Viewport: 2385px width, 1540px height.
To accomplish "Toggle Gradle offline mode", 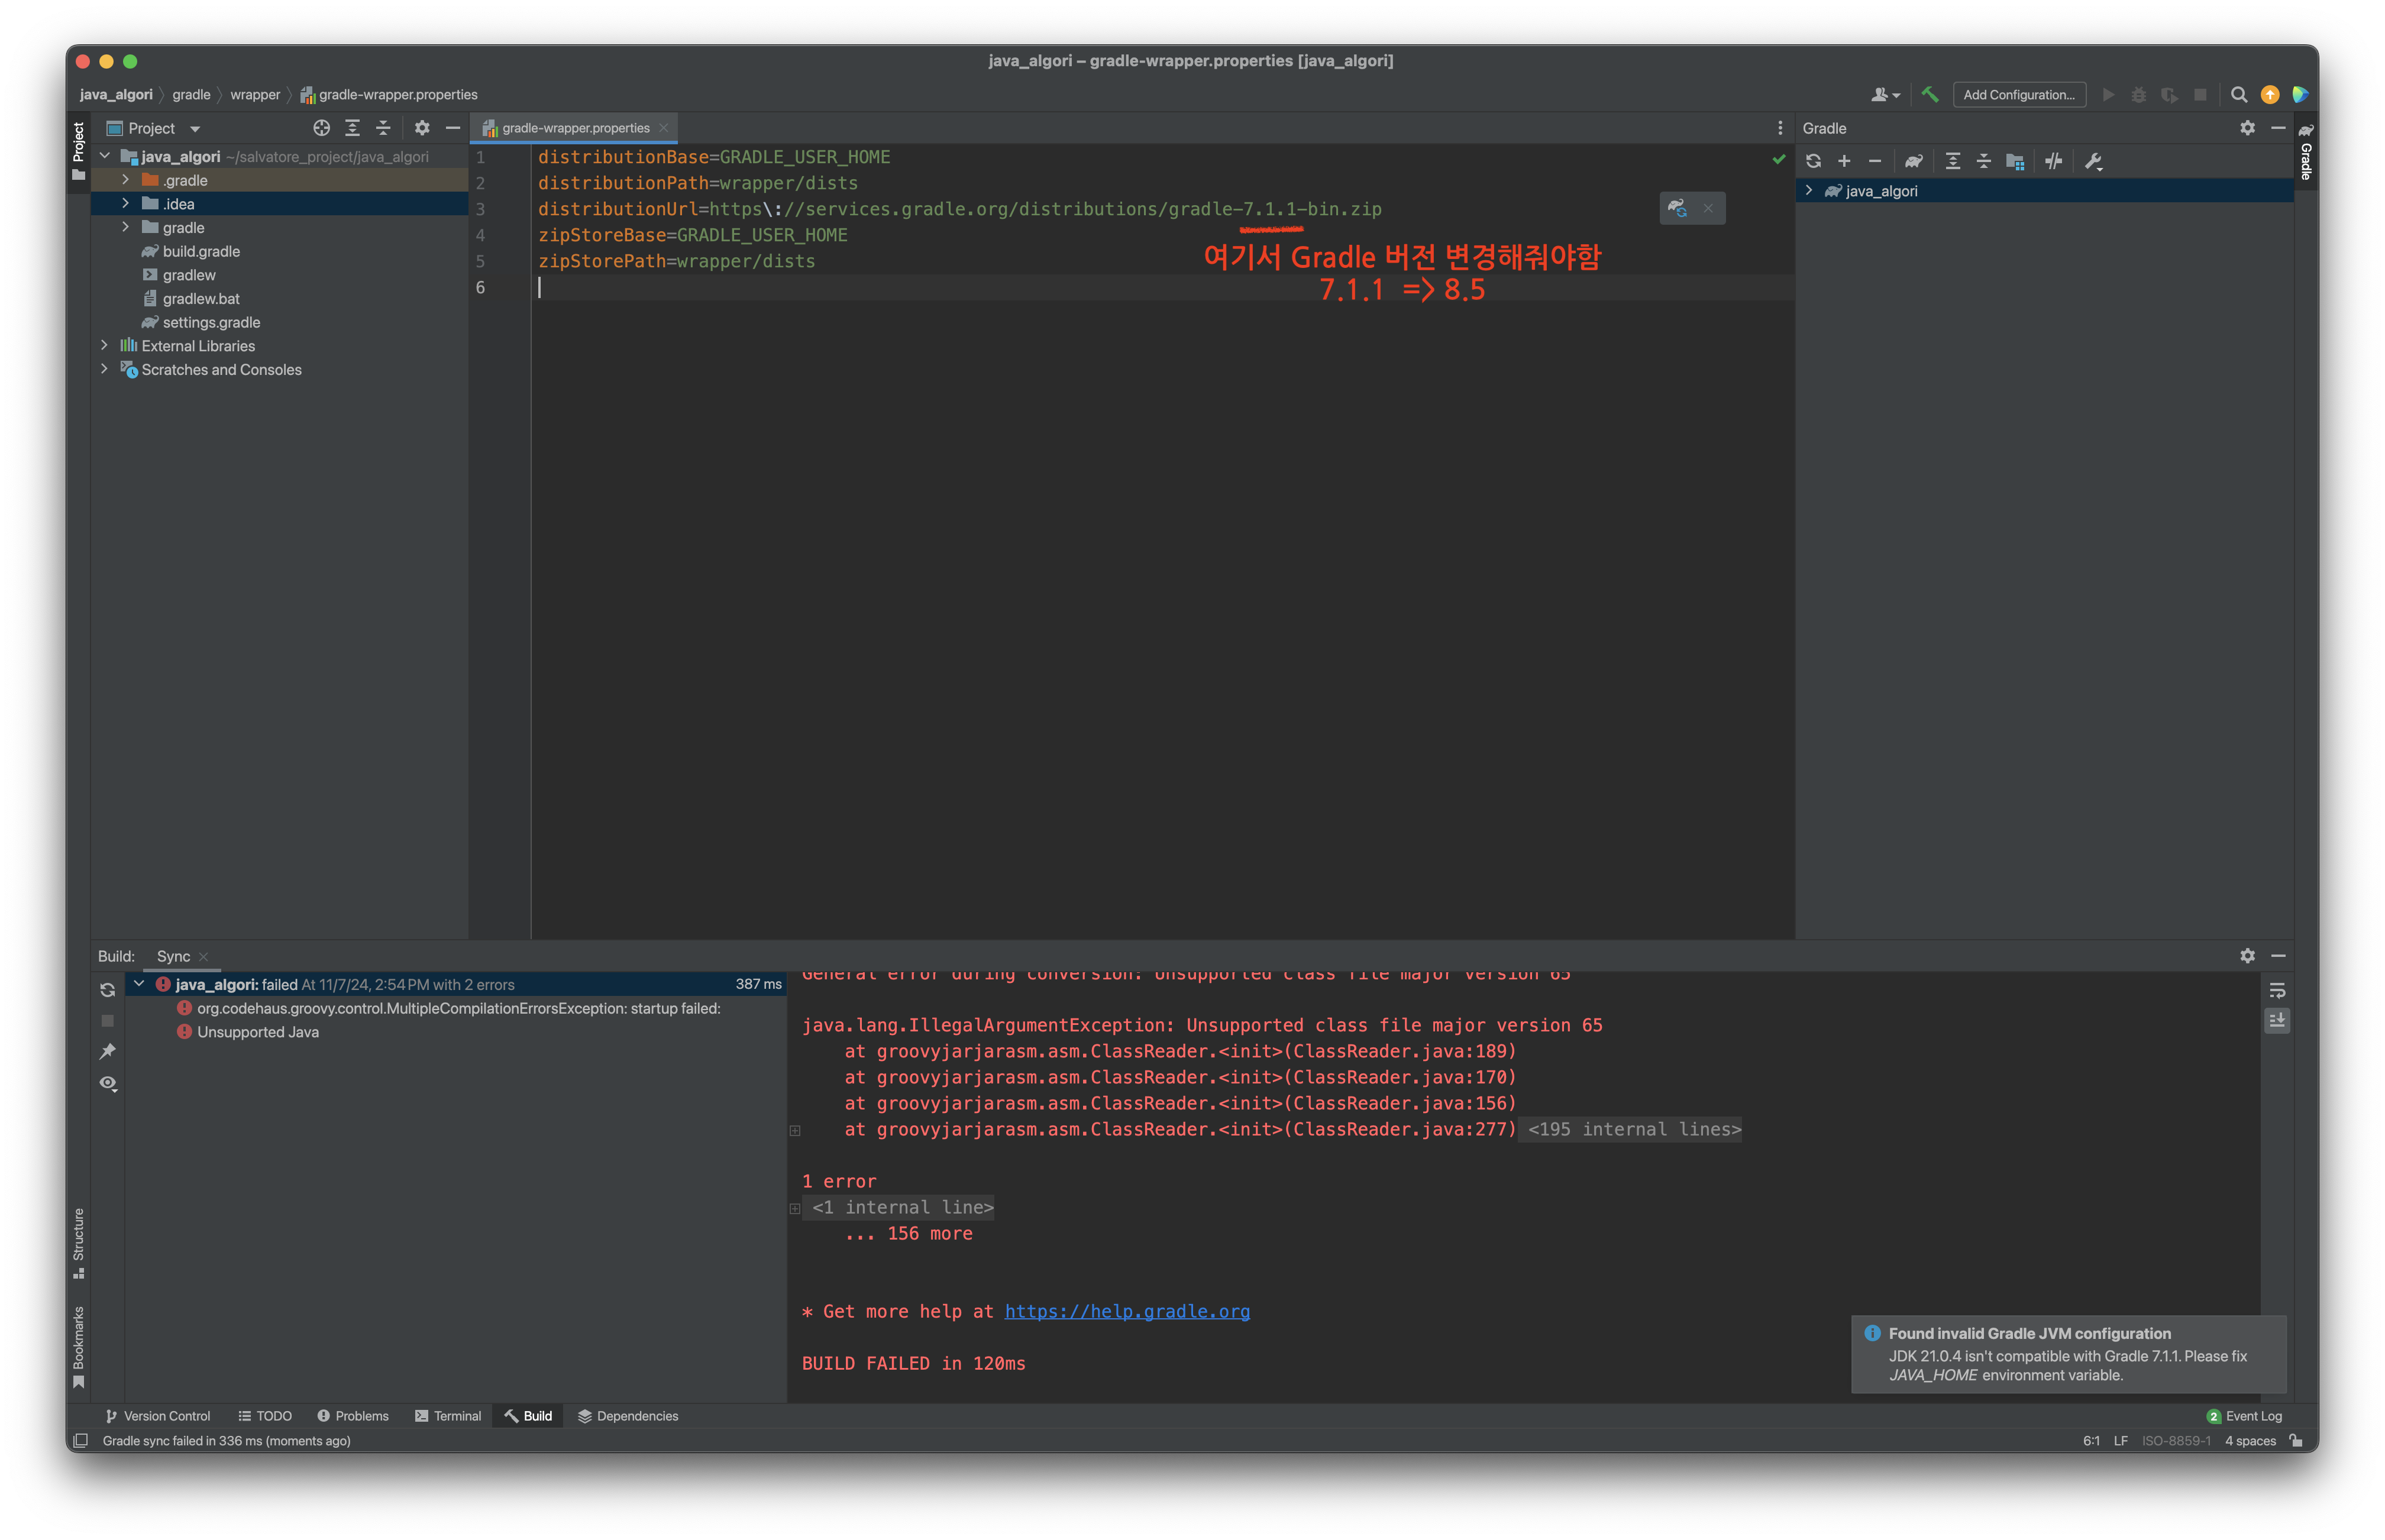I will point(2053,161).
